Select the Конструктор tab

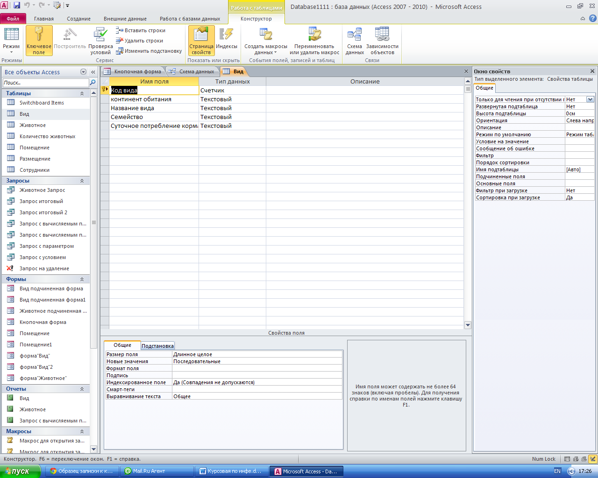pos(256,19)
